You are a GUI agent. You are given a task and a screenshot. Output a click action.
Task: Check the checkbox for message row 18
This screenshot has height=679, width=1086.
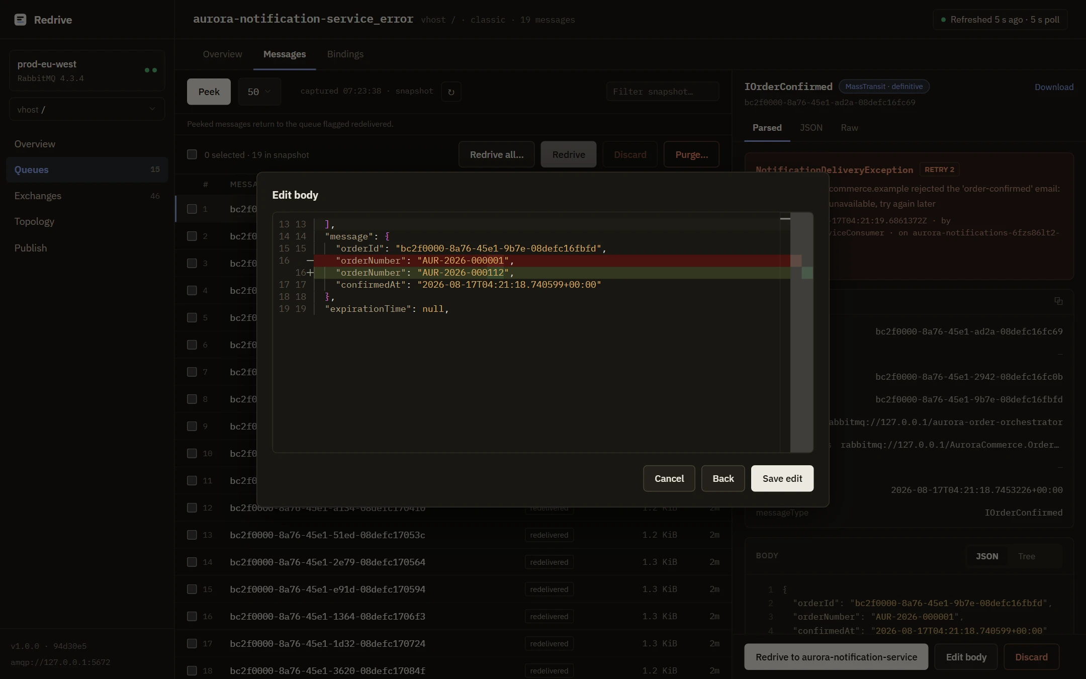[x=192, y=670]
